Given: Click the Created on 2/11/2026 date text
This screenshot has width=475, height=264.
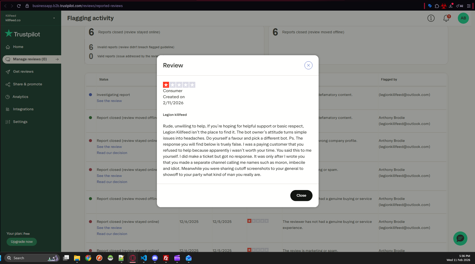Looking at the screenshot, I should 174,100.
